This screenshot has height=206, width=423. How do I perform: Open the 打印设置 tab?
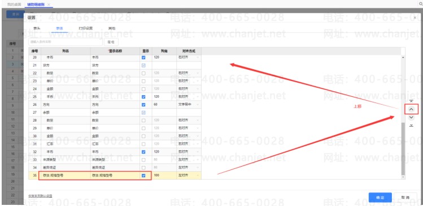[85, 28]
